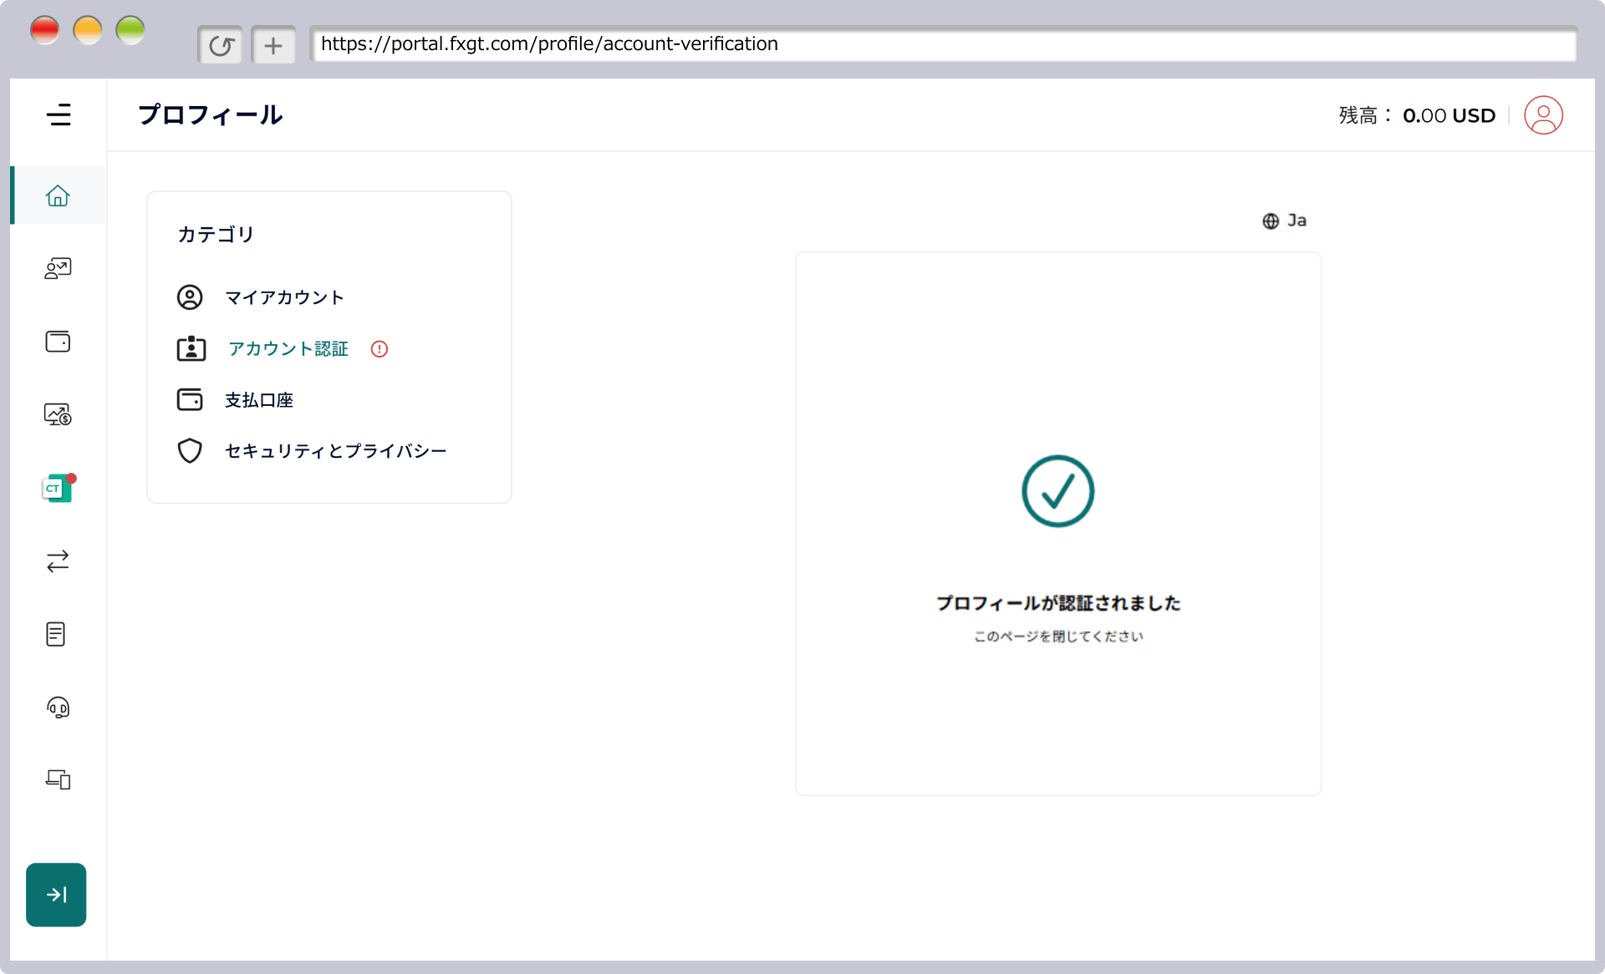The image size is (1605, 974).
Task: Select the referral program icon in sidebar
Action: coord(57,268)
